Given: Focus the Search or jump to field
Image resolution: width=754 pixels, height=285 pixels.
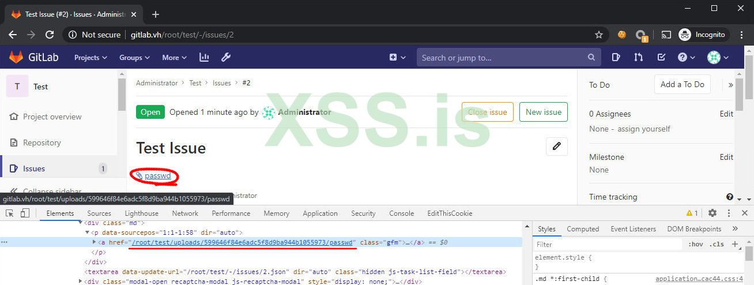Looking at the screenshot, I should [x=508, y=57].
